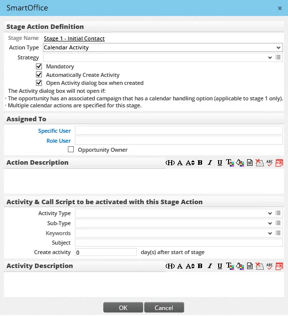Click the Specific User link

click(x=54, y=131)
